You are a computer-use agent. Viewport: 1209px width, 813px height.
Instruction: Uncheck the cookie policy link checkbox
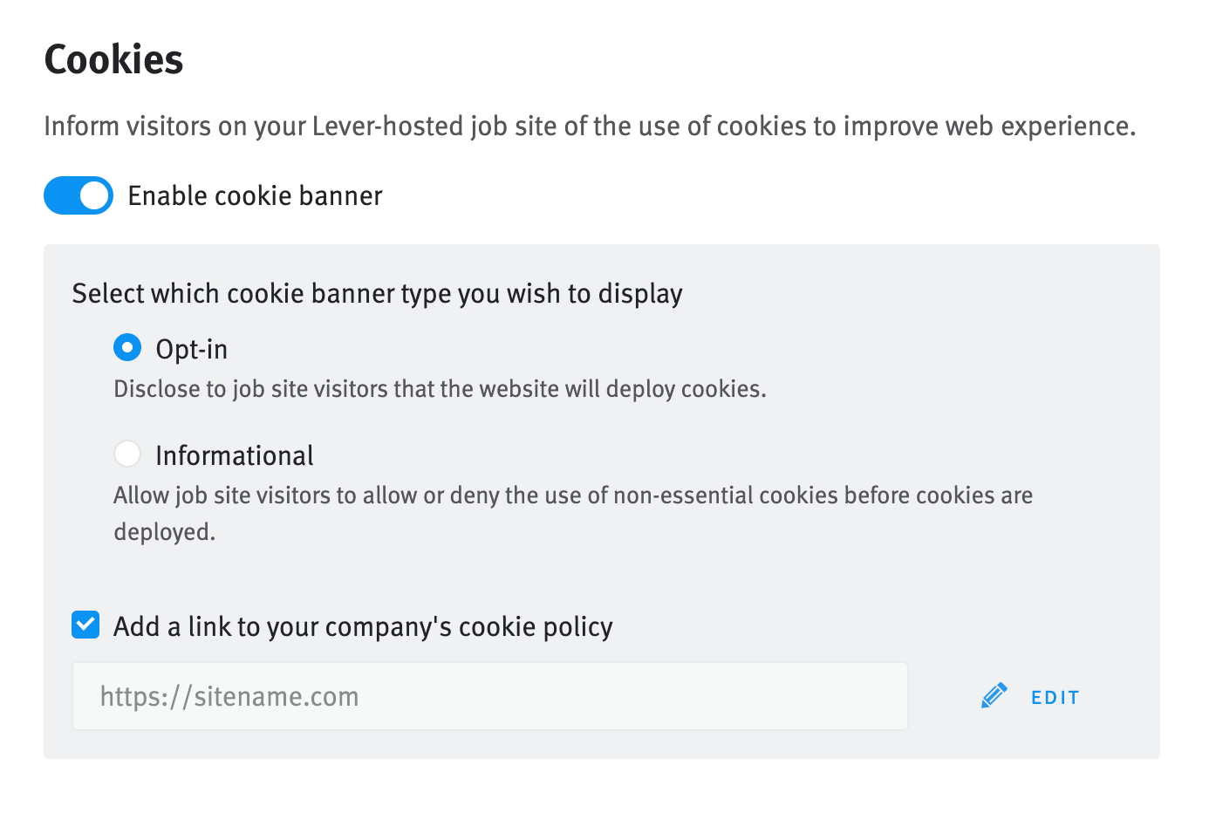click(x=85, y=625)
